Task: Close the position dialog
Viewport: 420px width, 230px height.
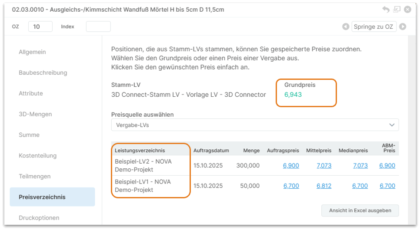Action: pos(407,9)
